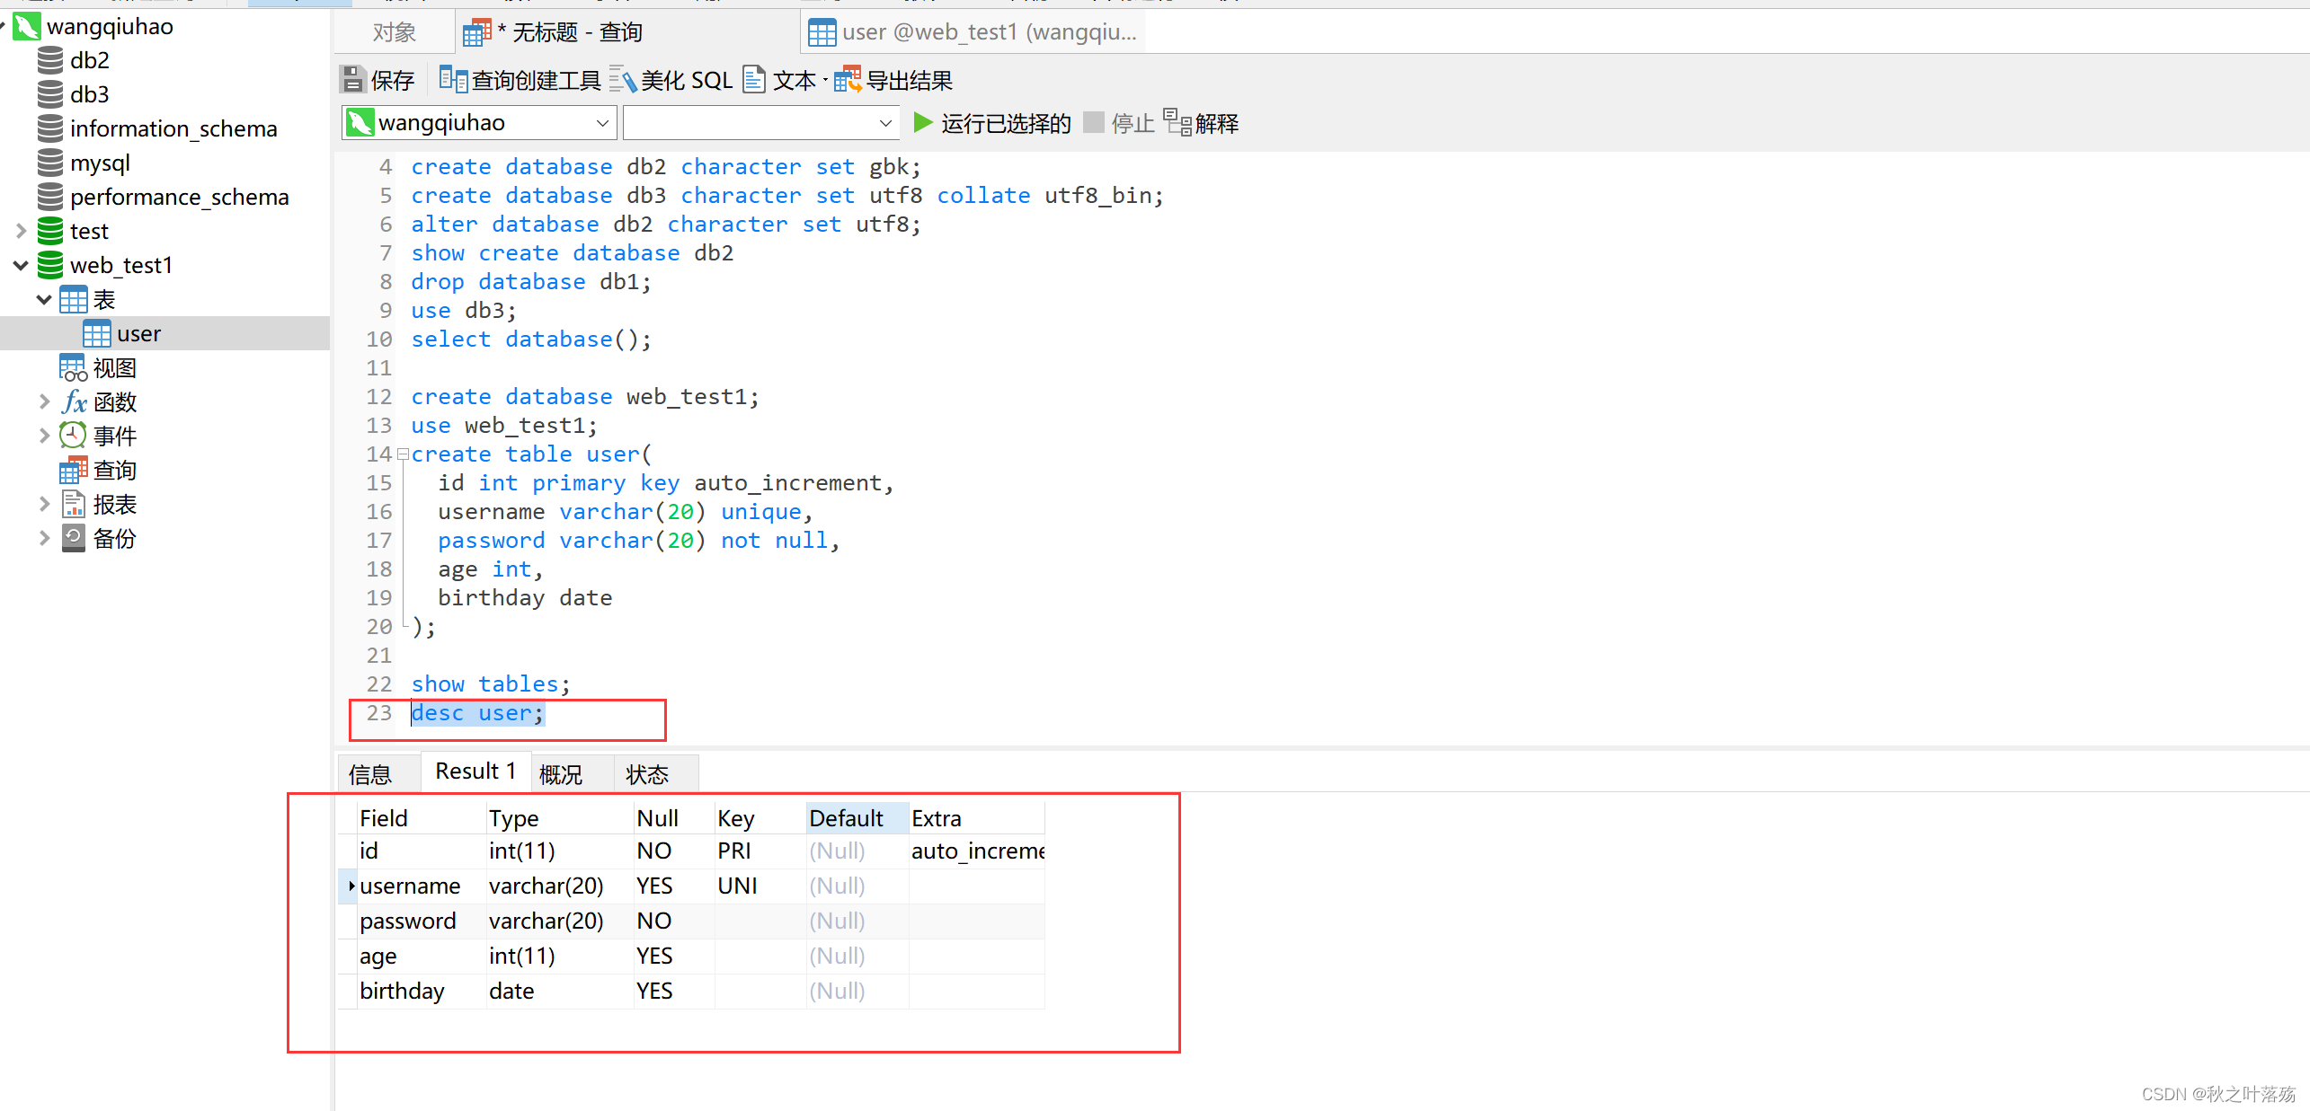The image size is (2310, 1111).
Task: Select the username row Field cell
Action: (x=422, y=886)
